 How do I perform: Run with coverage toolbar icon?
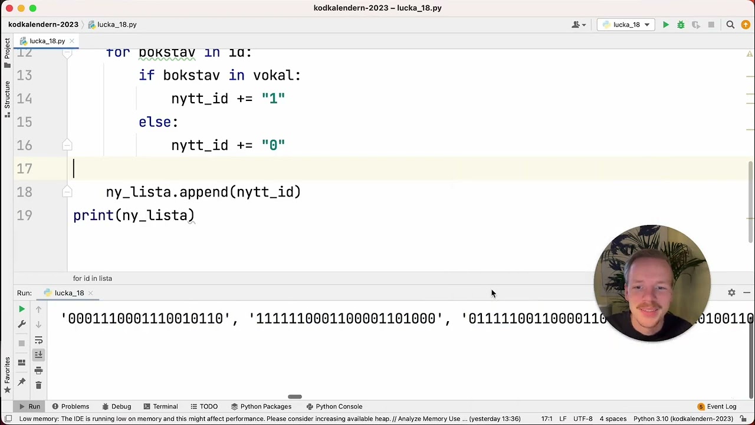pos(696,25)
